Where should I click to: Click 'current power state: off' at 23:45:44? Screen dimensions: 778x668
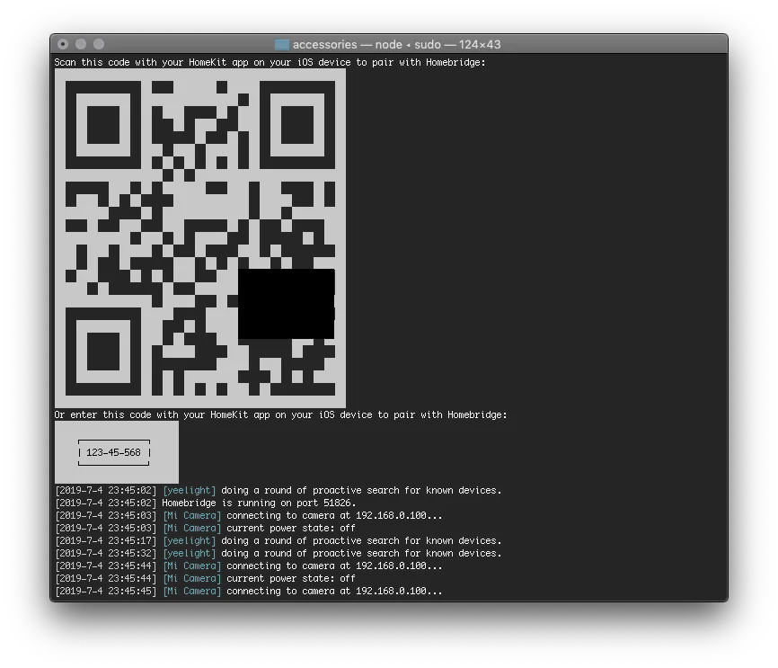(290, 578)
